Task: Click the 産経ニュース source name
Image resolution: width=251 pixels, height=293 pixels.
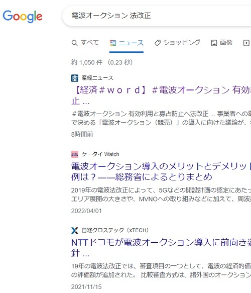Action: pyautogui.click(x=97, y=78)
